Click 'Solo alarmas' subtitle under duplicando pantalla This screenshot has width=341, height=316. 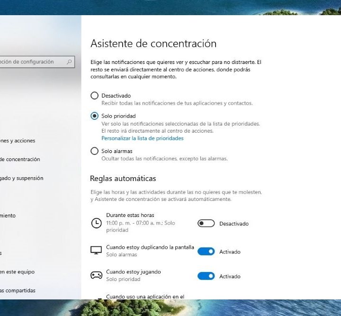[x=122, y=255]
